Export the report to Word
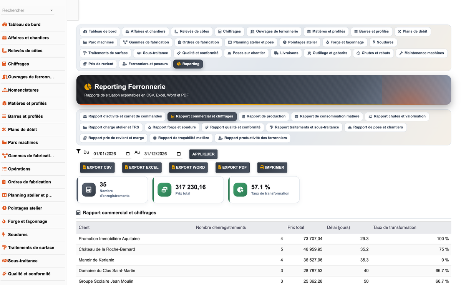 tap(188, 168)
